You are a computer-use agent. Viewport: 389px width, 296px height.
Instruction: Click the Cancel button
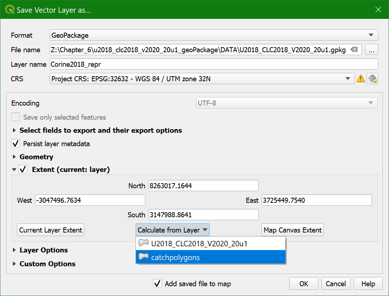coord(336,284)
